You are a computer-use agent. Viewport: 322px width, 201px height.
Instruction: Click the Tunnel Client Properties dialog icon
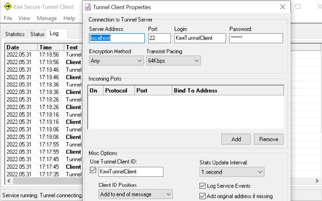[x=88, y=7]
